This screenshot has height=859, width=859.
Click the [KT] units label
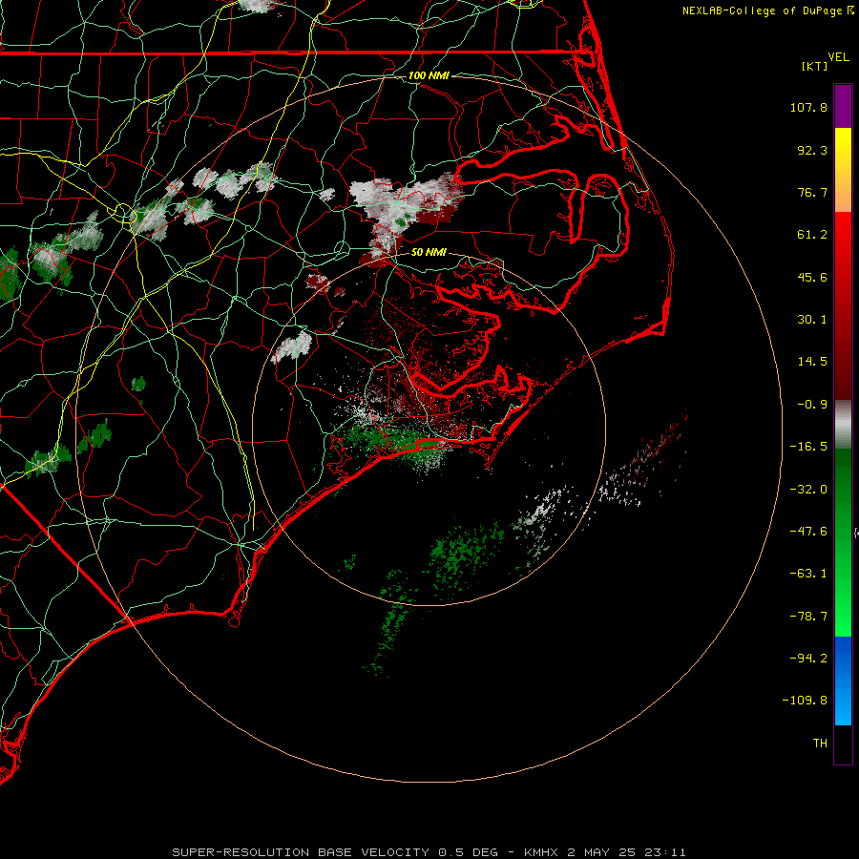coord(815,66)
